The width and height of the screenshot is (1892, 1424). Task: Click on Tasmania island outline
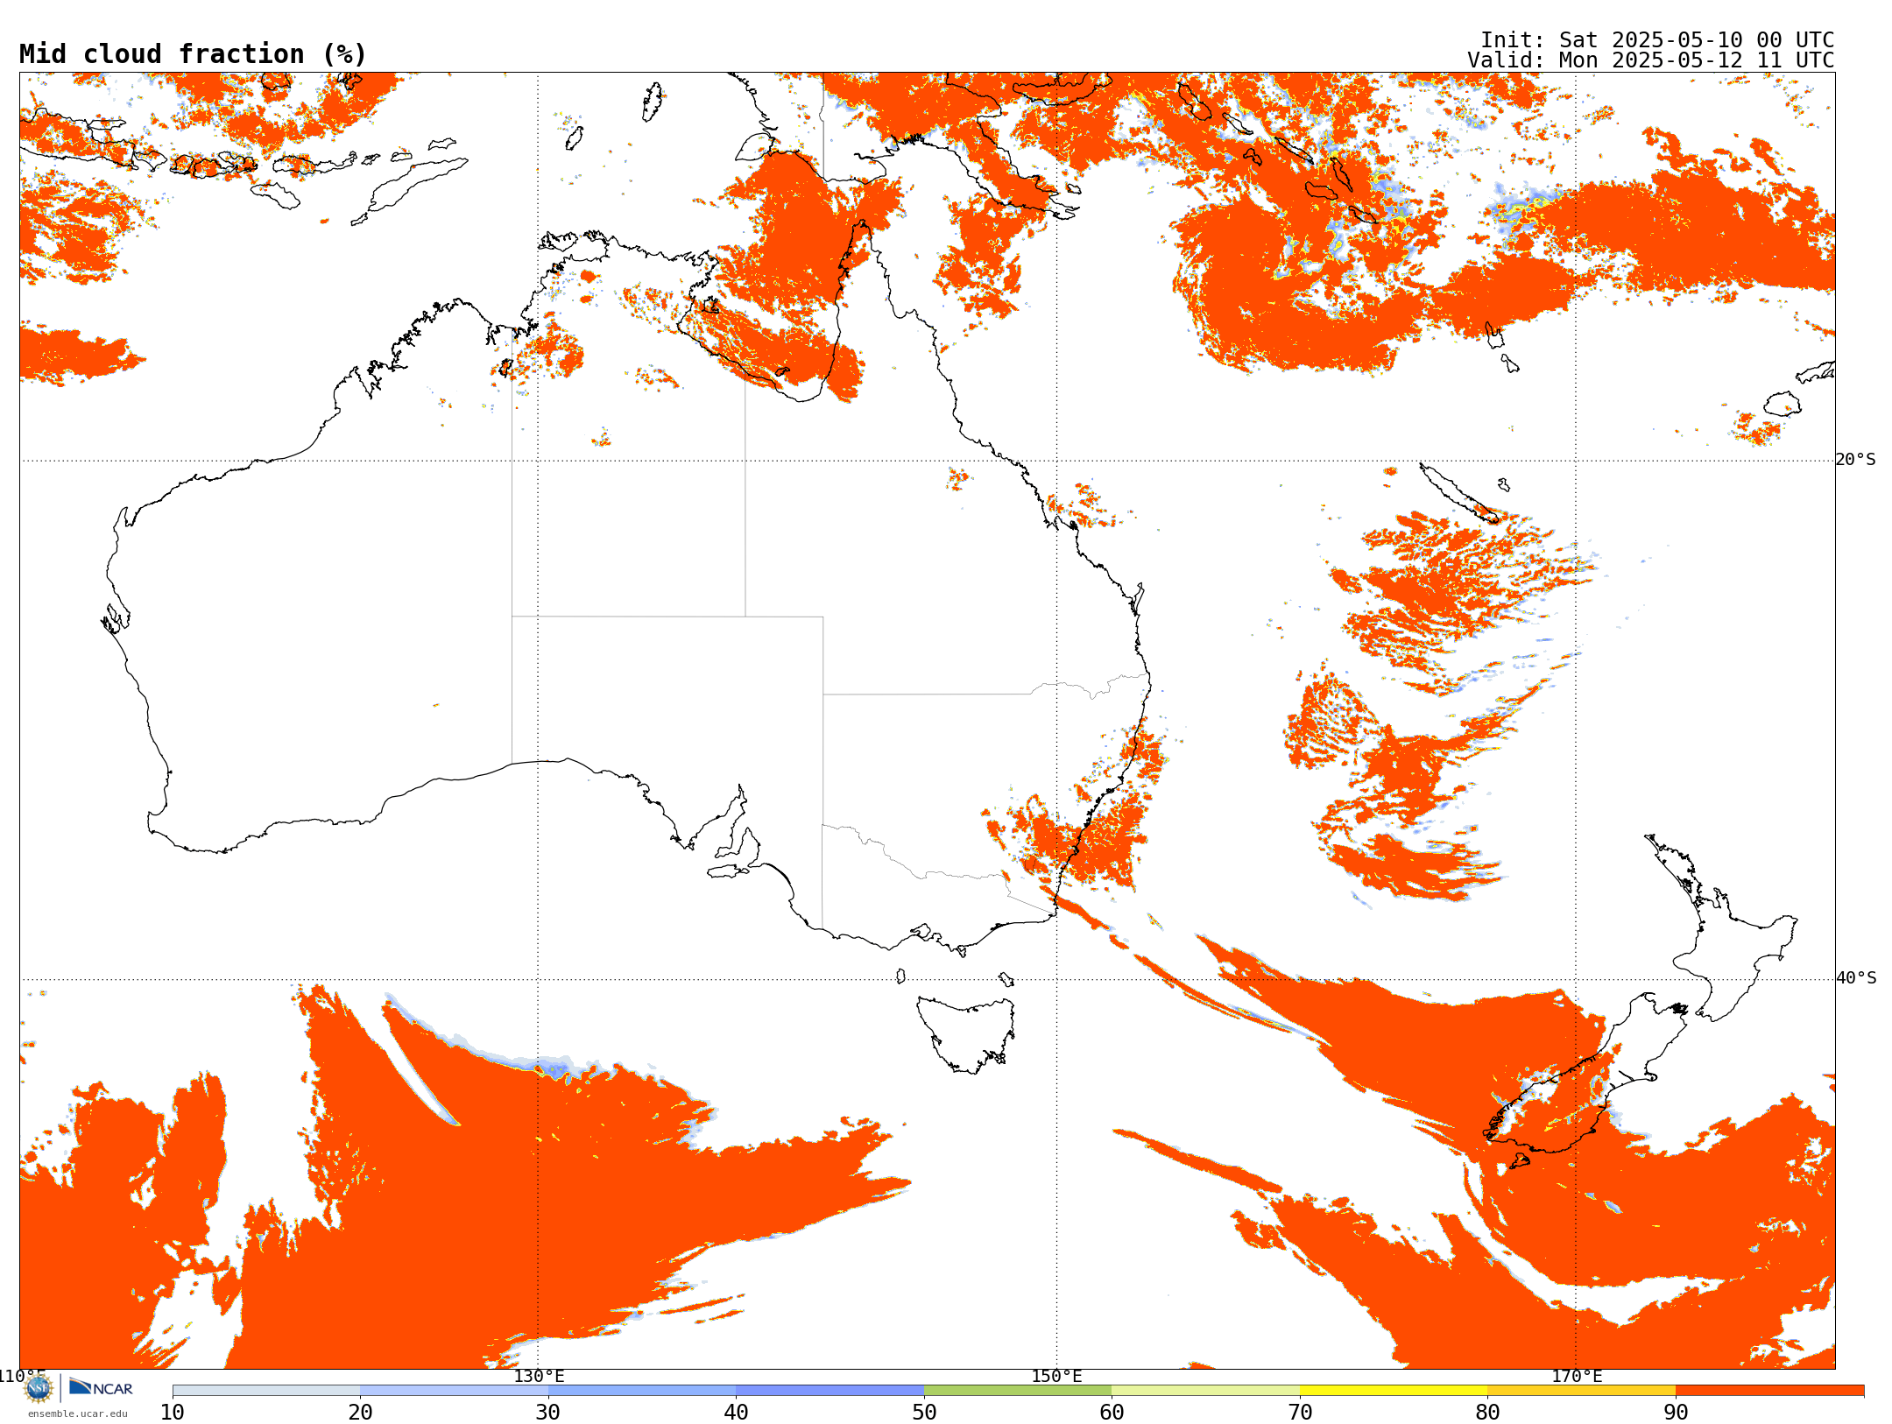(x=967, y=1033)
